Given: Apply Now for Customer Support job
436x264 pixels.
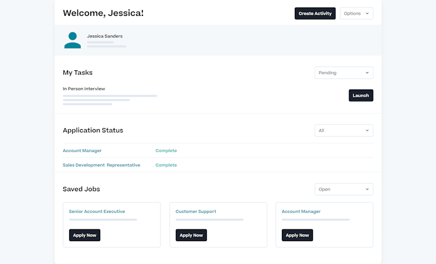Looking at the screenshot, I should point(191,235).
